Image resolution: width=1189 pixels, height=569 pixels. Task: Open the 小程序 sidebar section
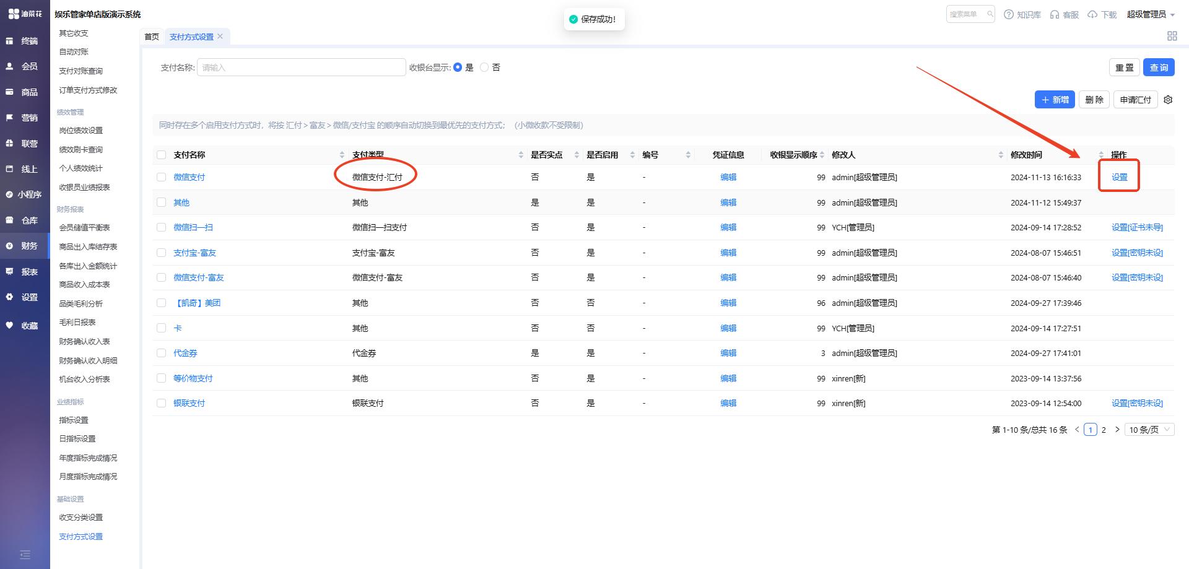pyautogui.click(x=25, y=194)
